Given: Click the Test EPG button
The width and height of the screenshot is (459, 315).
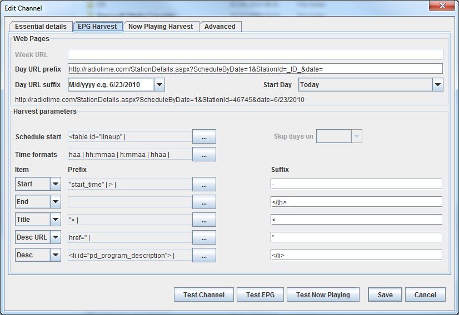Looking at the screenshot, I should click(x=261, y=295).
